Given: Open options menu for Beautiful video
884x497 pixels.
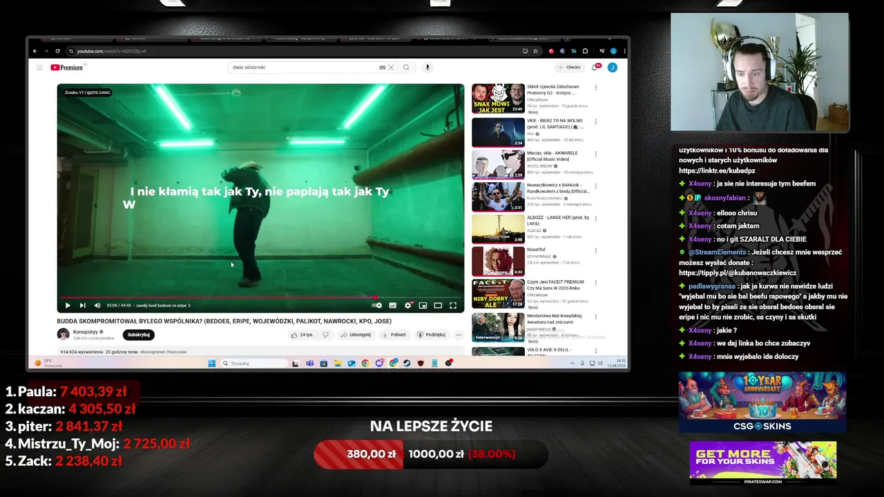Looking at the screenshot, I should pyautogui.click(x=595, y=251).
